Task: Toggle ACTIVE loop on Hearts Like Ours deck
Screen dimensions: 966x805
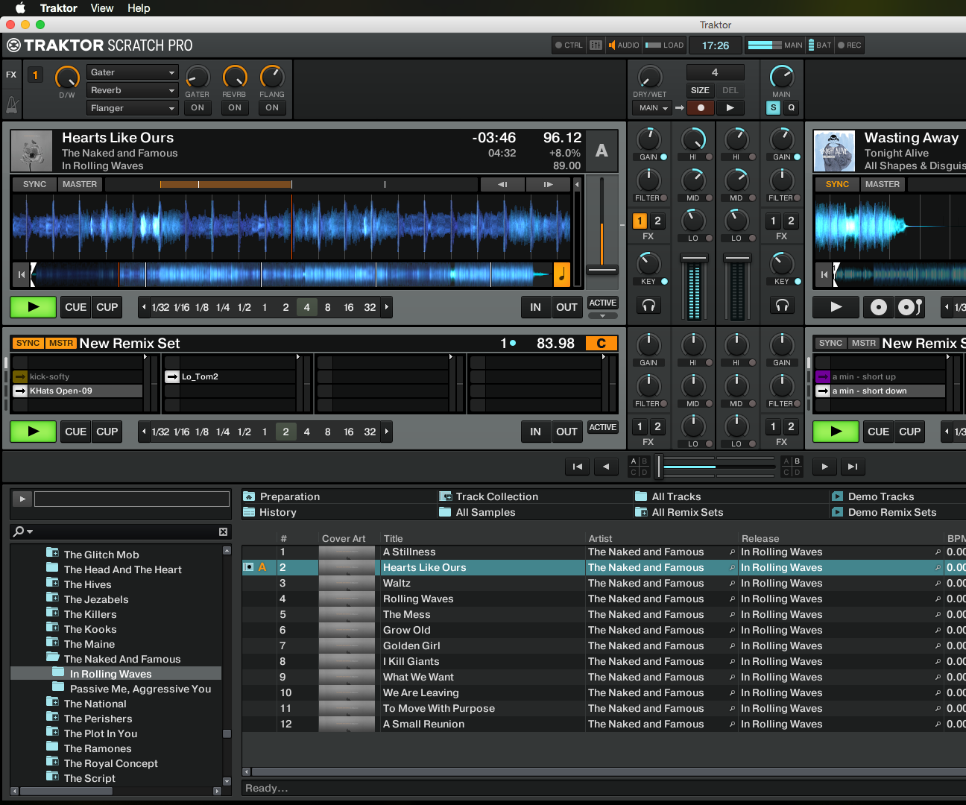Action: click(x=602, y=303)
